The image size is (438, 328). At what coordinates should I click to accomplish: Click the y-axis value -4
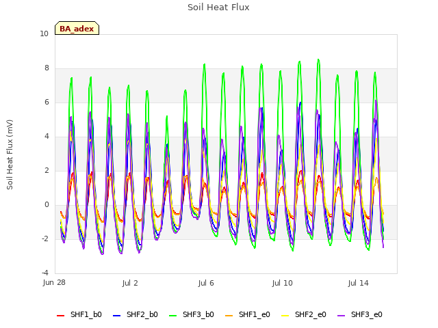[x=45, y=273]
